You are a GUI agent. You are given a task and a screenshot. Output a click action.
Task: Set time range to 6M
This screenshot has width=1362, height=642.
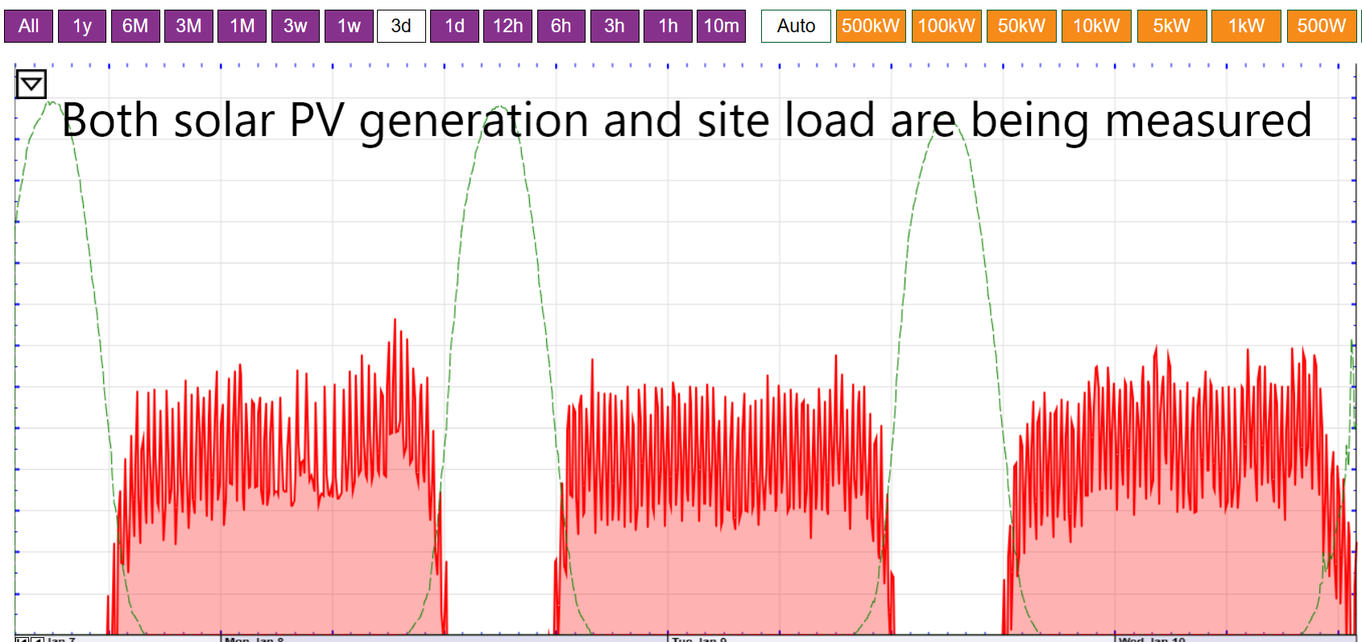[x=135, y=26]
